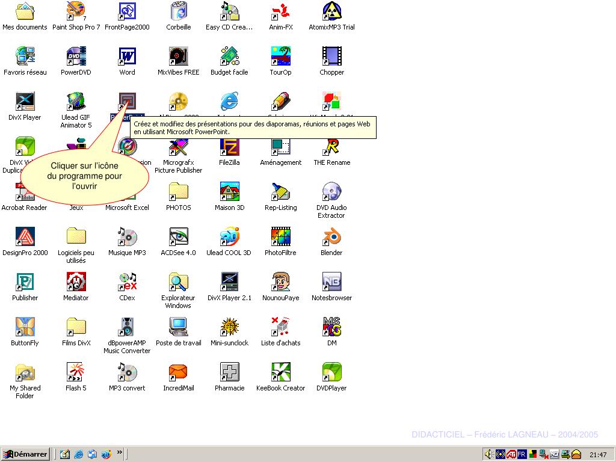Launch Flash 5 shortcut
Viewport: 616px width, 462px height.
(76, 372)
